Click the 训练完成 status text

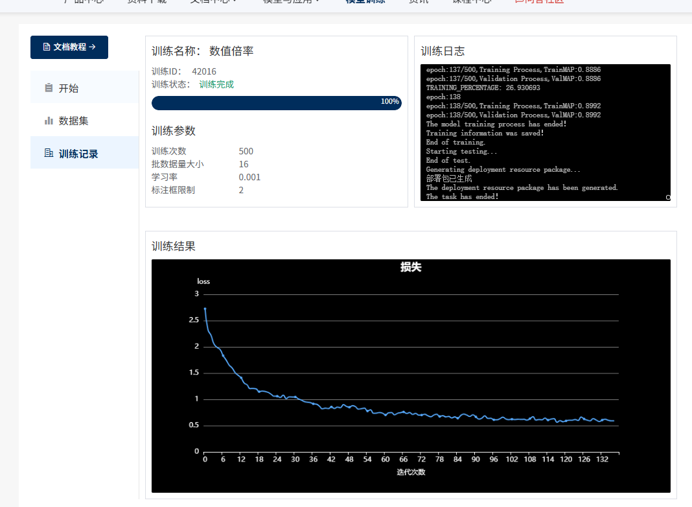tap(216, 84)
